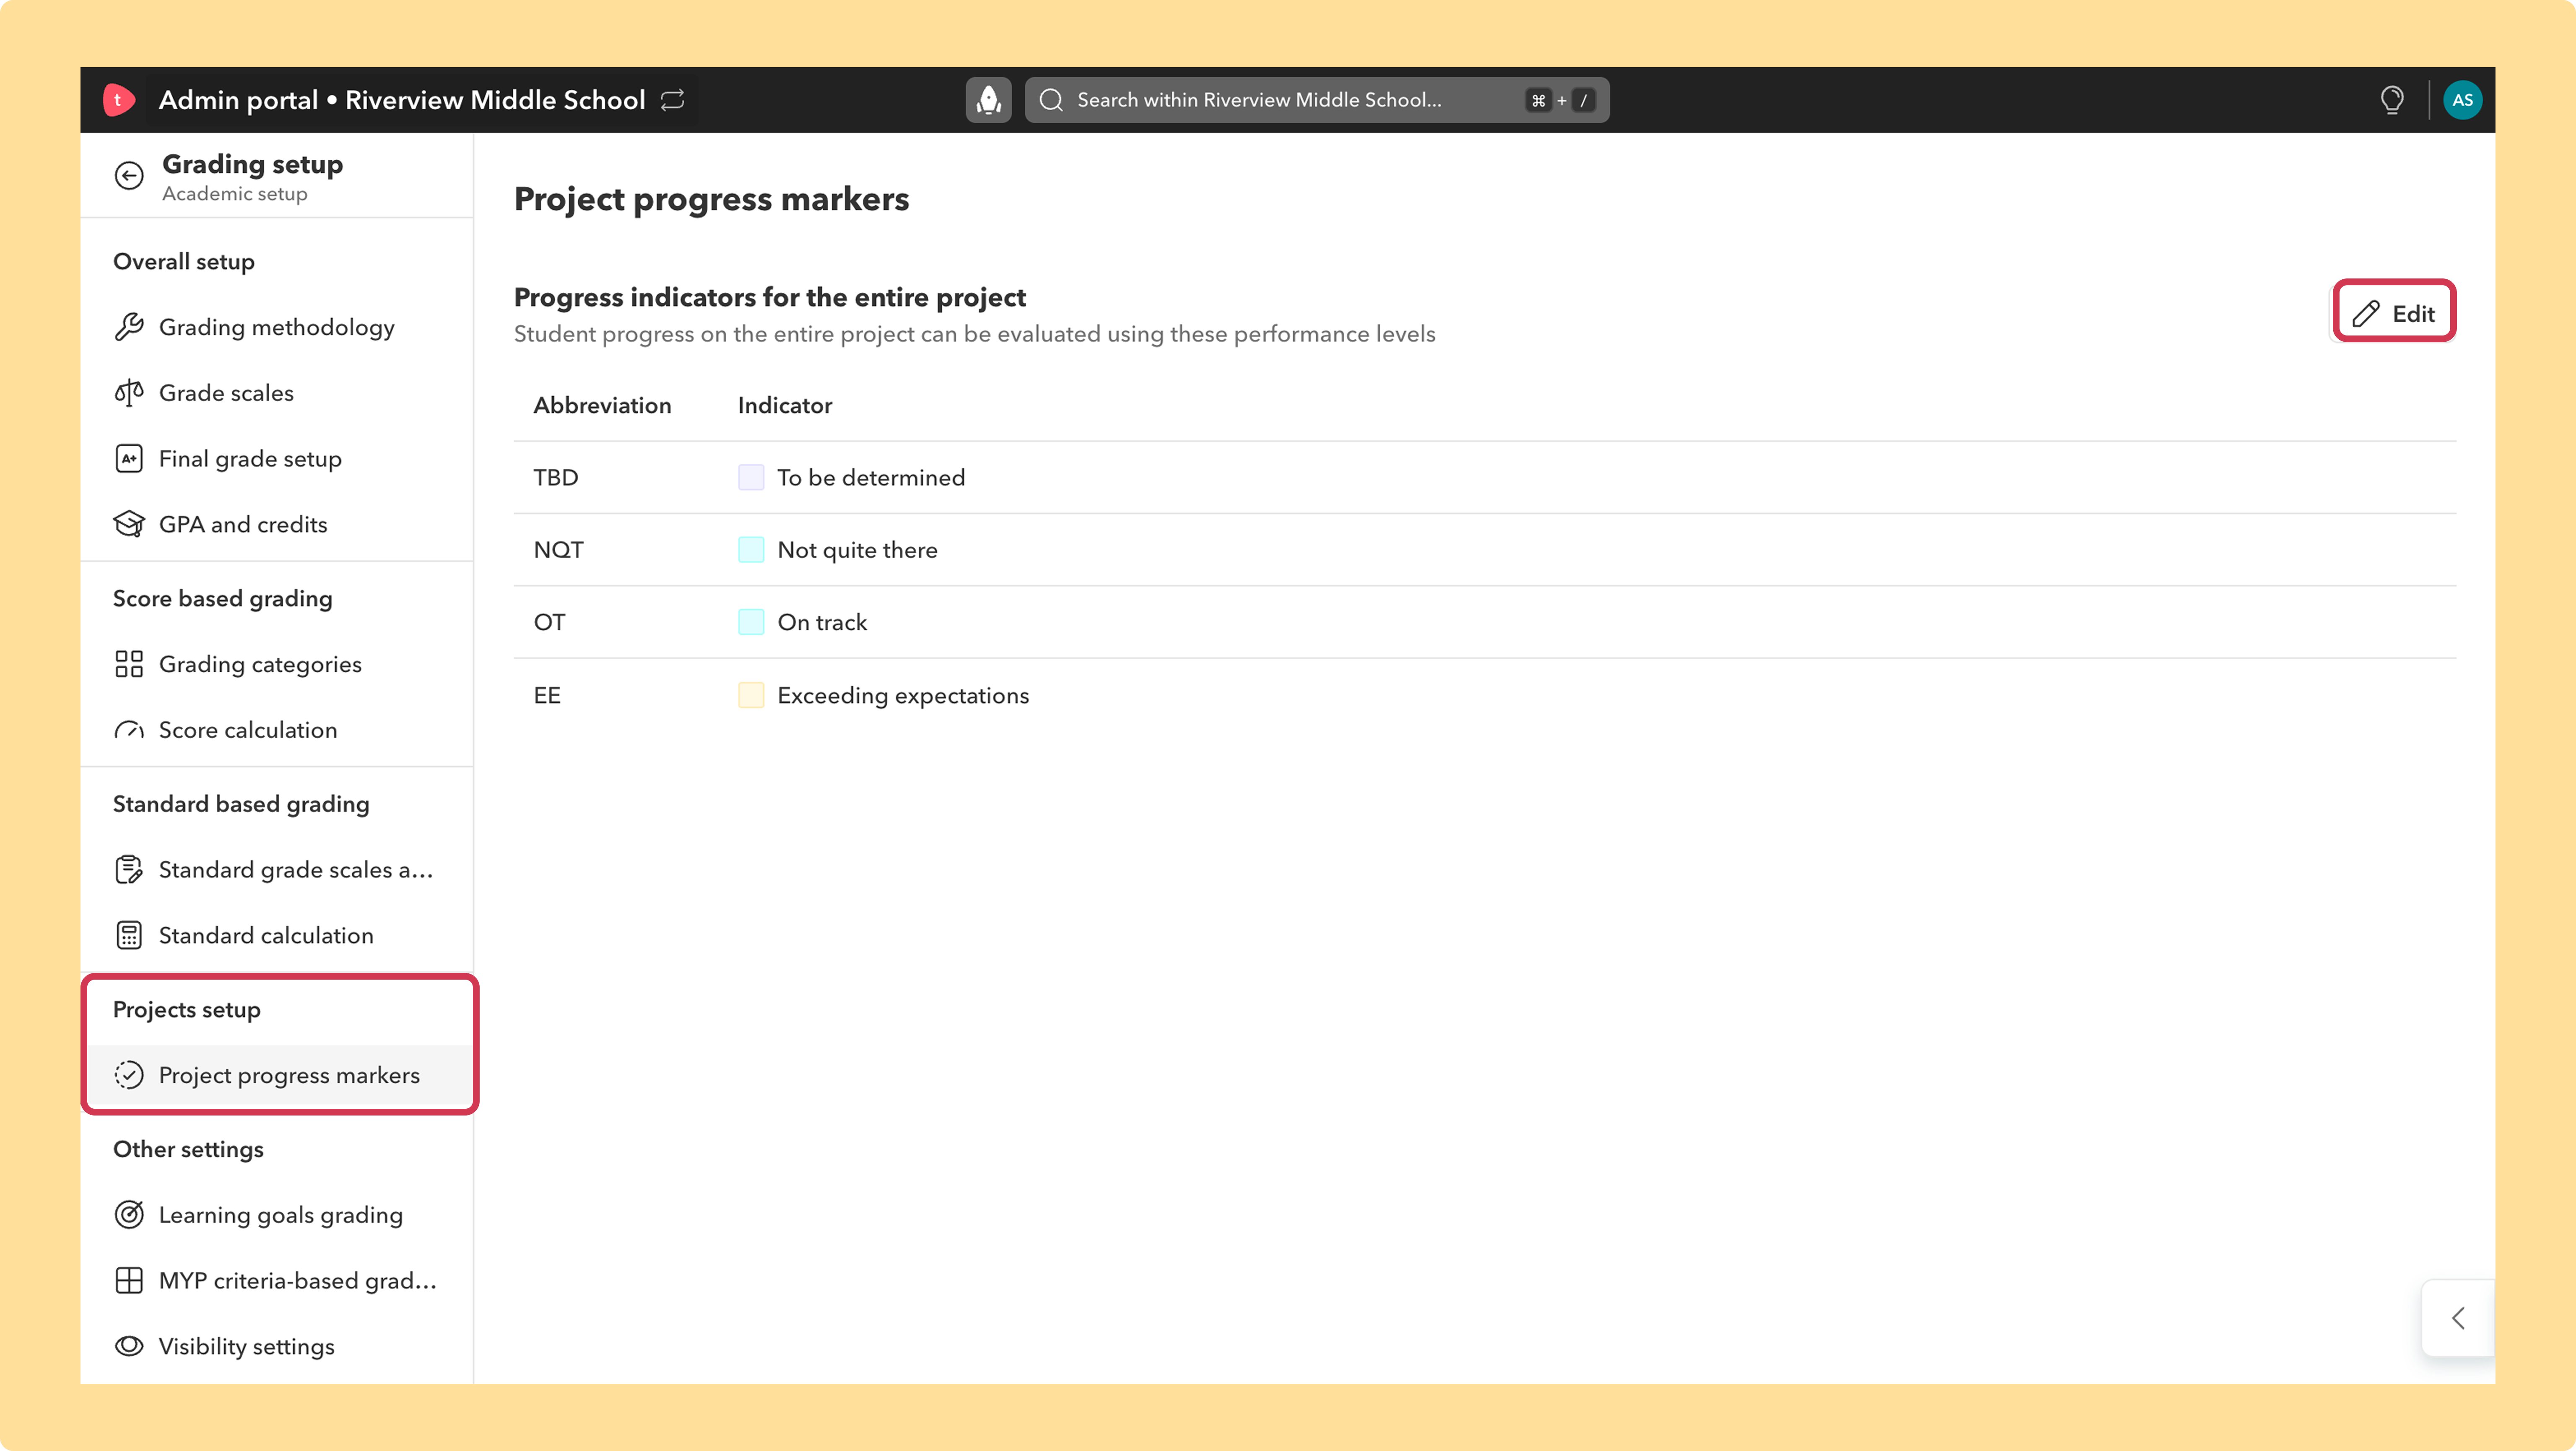This screenshot has height=1451, width=2576.
Task: Open Grading methodology settings
Action: coord(277,327)
